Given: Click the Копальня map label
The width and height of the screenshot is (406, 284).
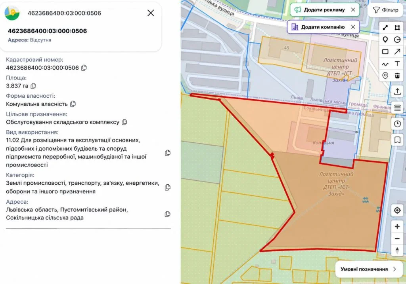Looking at the screenshot, I should (324, 143).
